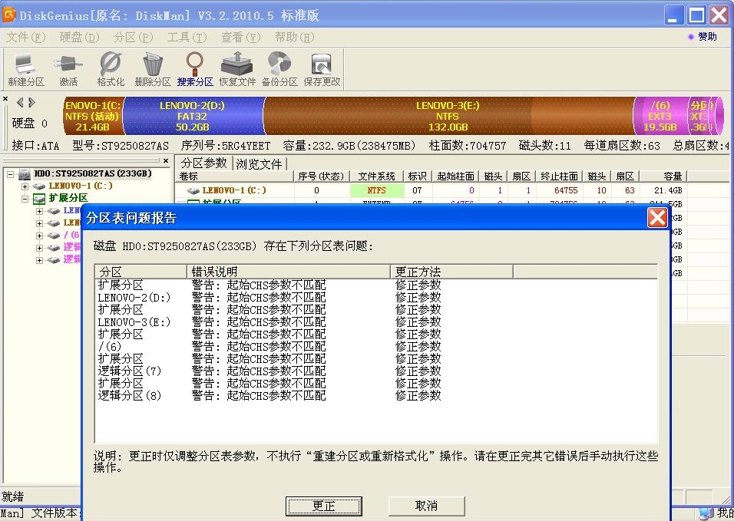Click the DiskGenius app icon in title bar
This screenshot has width=734, height=521.
pos(8,15)
